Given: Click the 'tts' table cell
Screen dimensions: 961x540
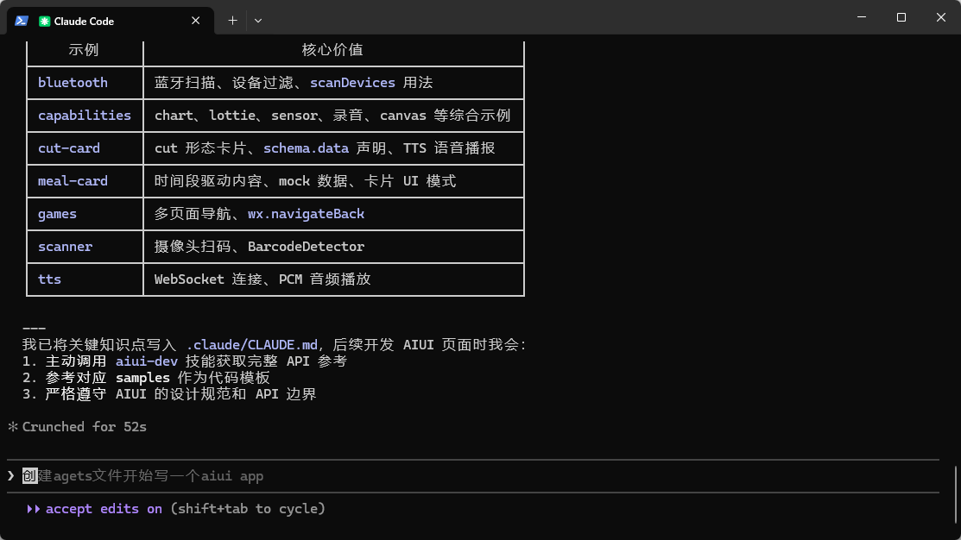Looking at the screenshot, I should pyautogui.click(x=85, y=279).
